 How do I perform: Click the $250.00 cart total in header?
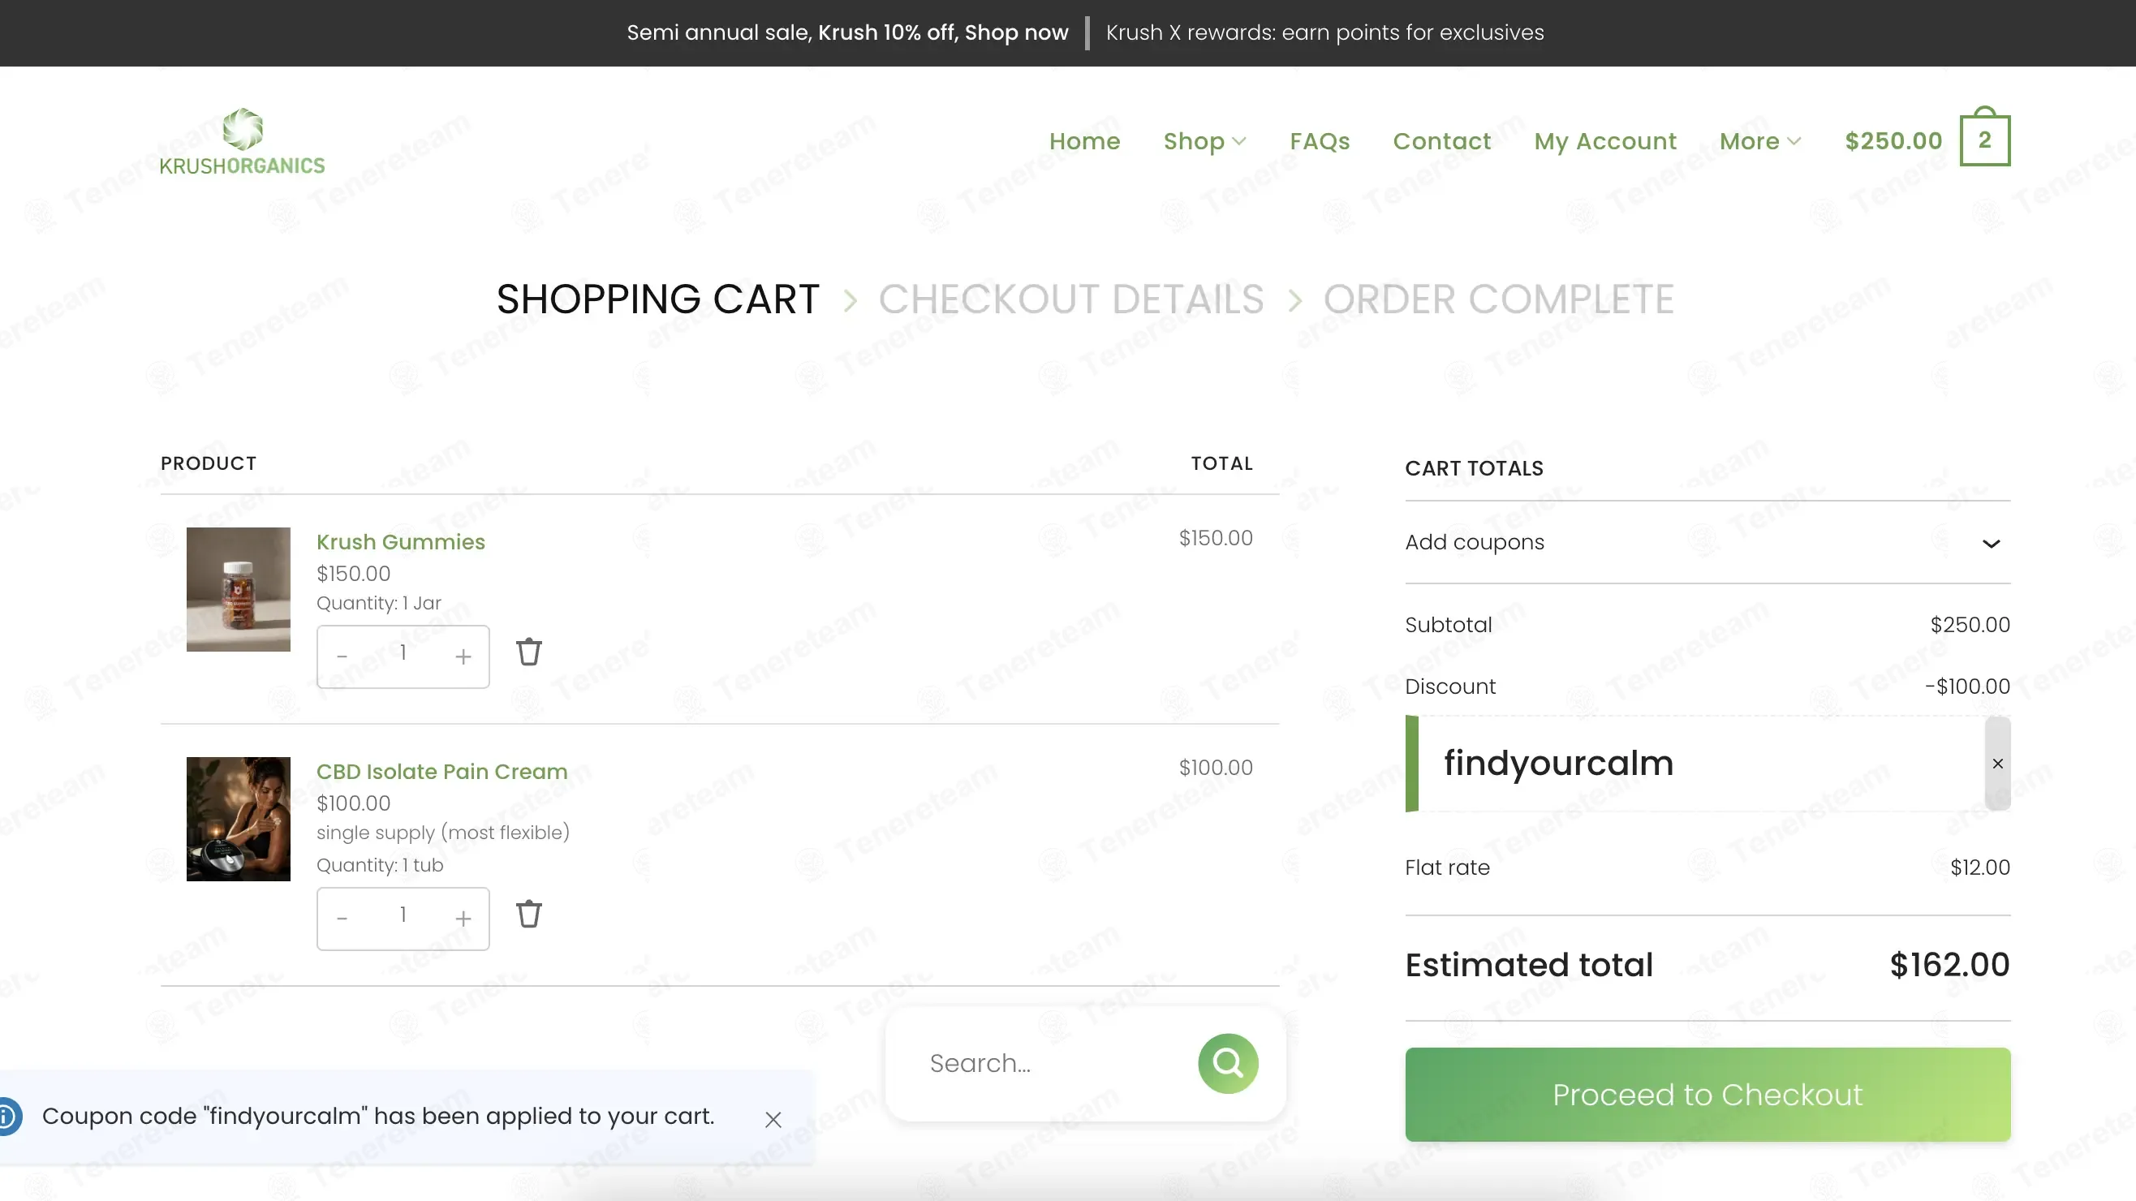tap(1893, 141)
